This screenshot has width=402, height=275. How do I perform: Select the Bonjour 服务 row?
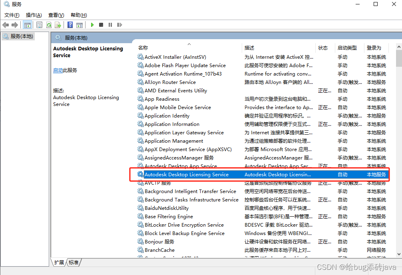click(x=263, y=242)
